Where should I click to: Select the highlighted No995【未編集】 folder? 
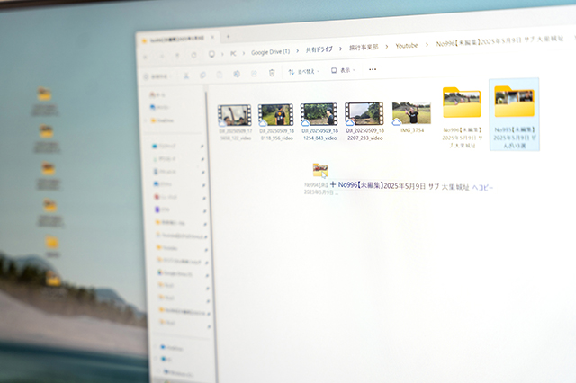(x=514, y=114)
